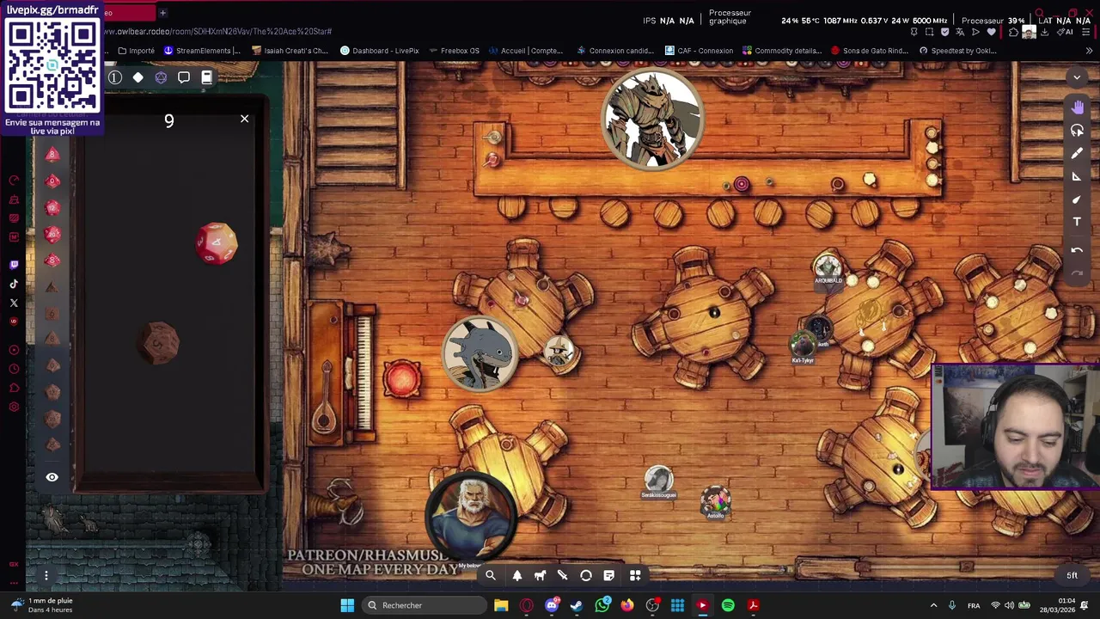Close the dice tray
The image size is (1100, 619).
[x=244, y=119]
